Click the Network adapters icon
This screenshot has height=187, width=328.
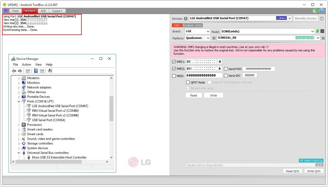(24, 87)
